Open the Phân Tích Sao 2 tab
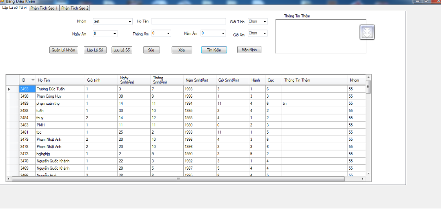Screen dimensions: 441x218 (75, 8)
